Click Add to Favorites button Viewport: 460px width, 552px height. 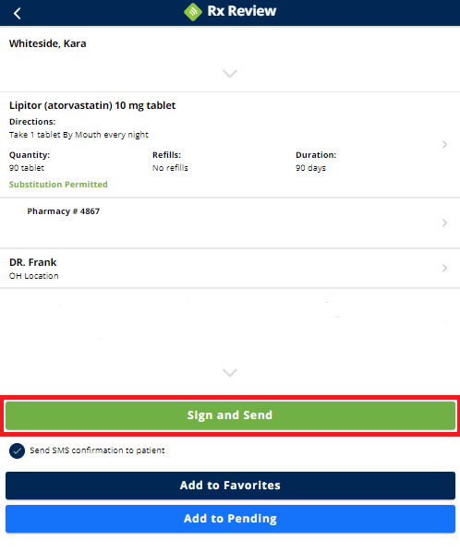click(x=230, y=486)
